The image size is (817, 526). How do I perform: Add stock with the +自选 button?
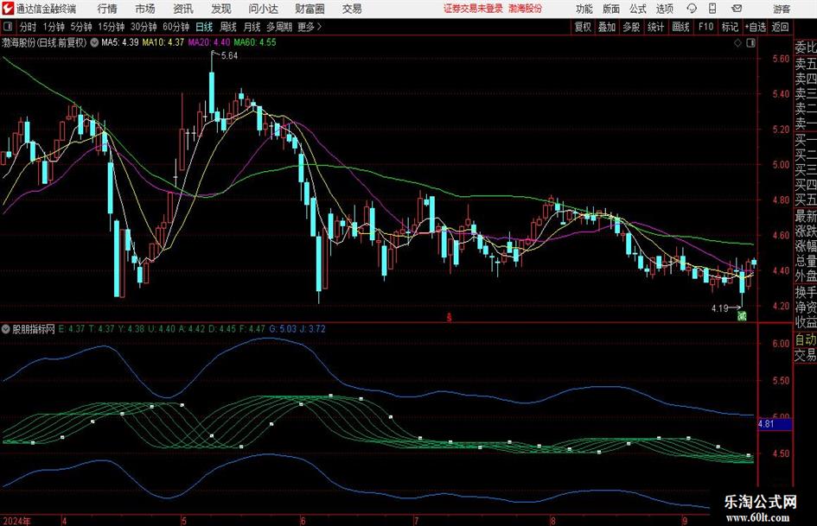[x=755, y=27]
